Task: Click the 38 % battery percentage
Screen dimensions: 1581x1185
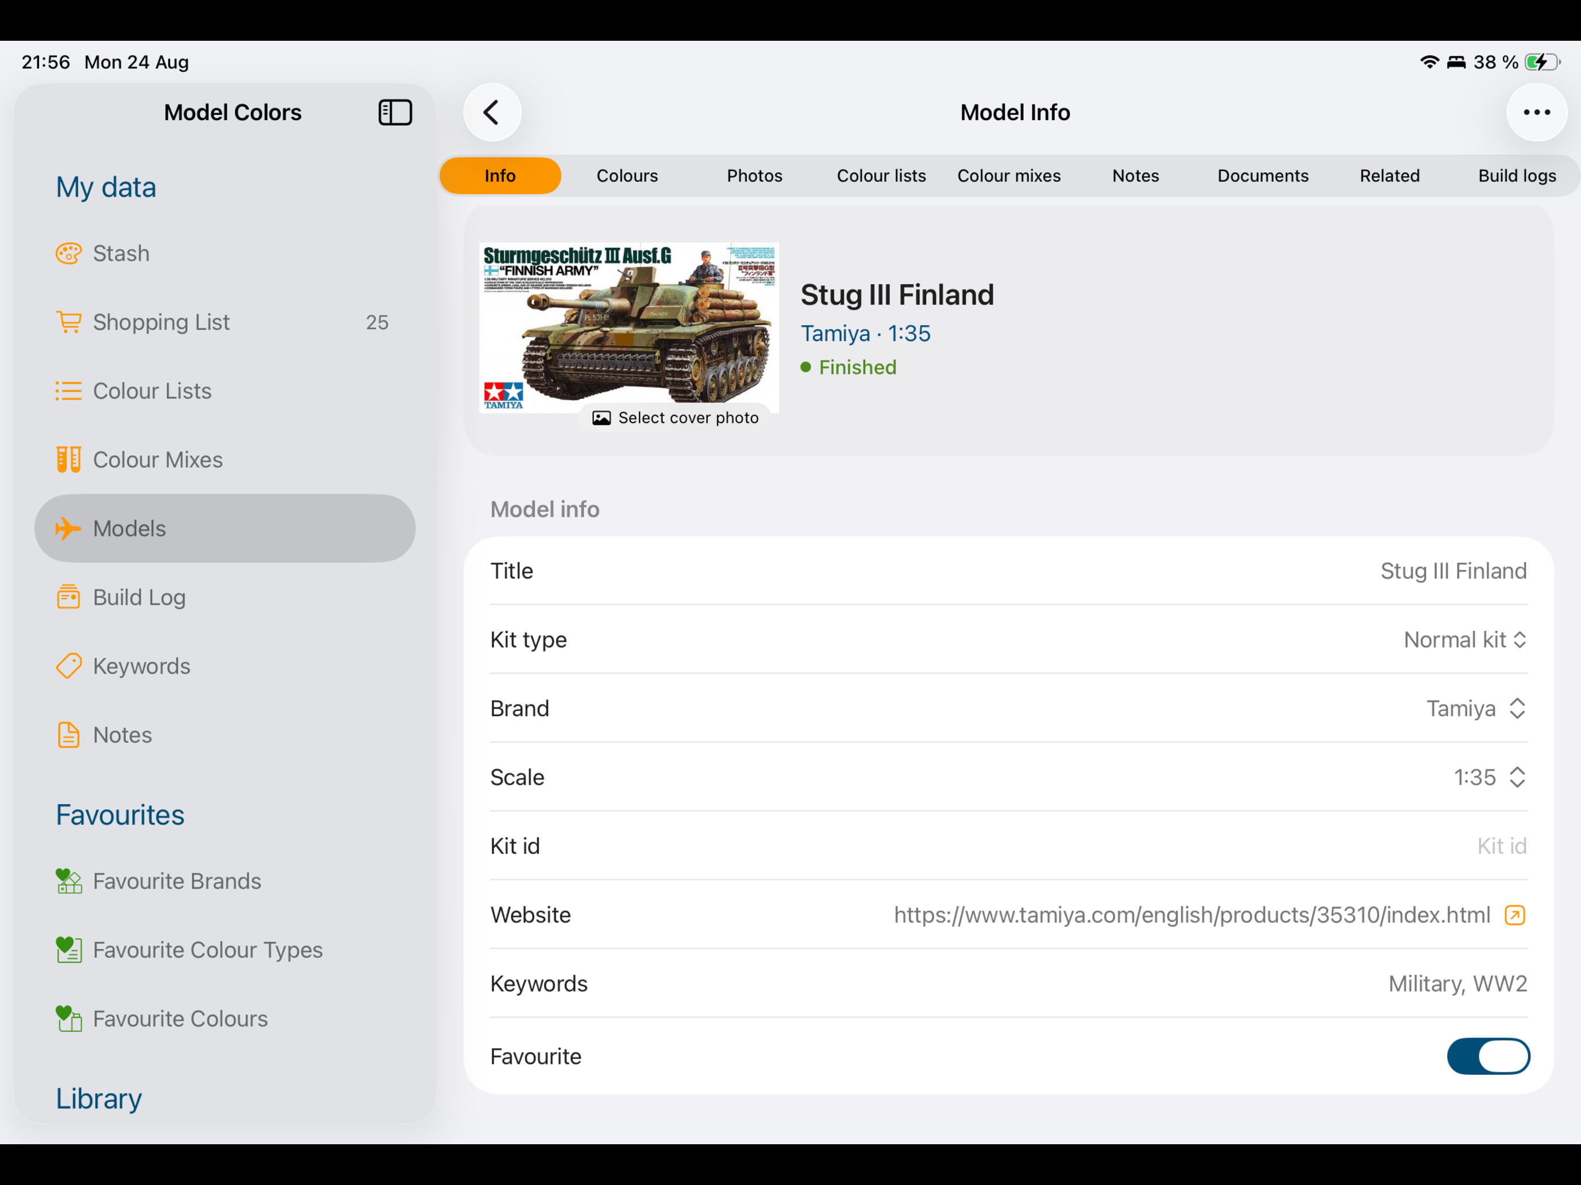Action: click(x=1496, y=62)
